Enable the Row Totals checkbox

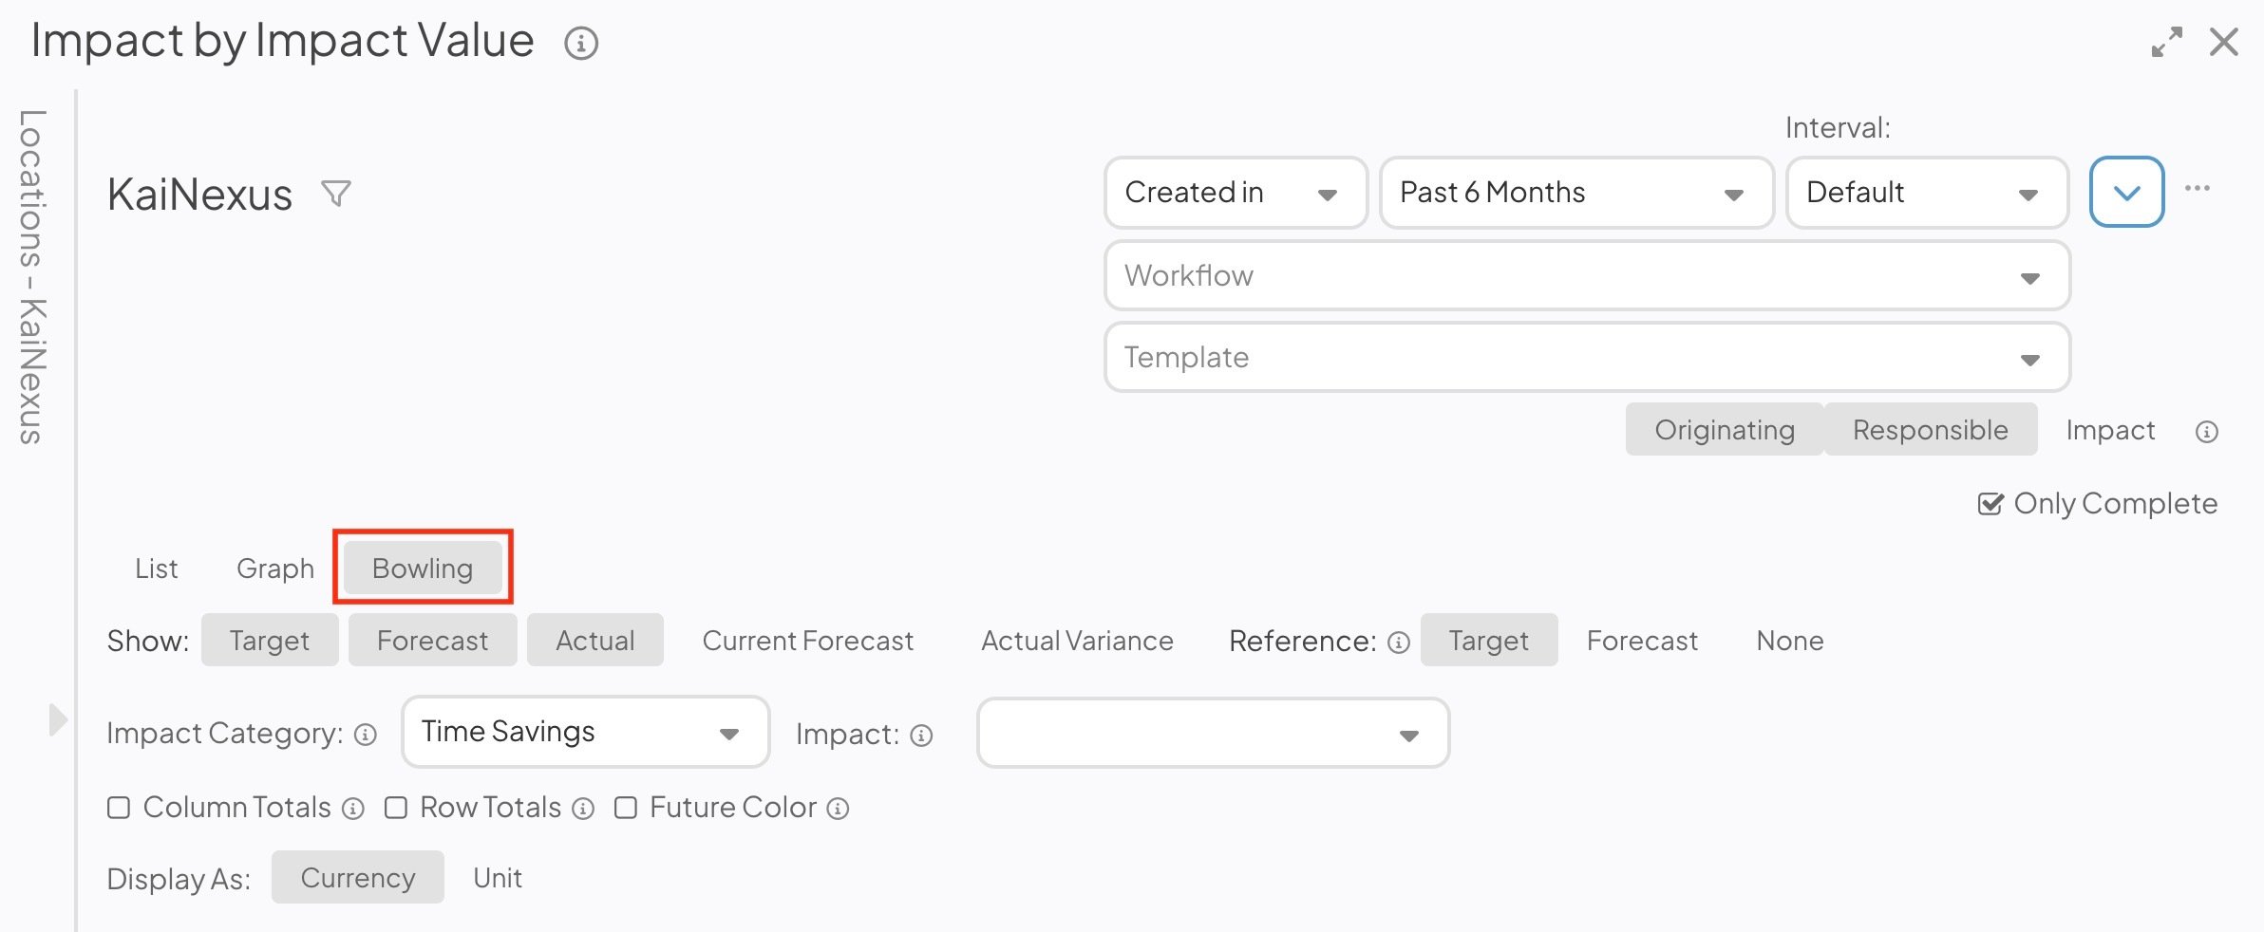(x=396, y=808)
